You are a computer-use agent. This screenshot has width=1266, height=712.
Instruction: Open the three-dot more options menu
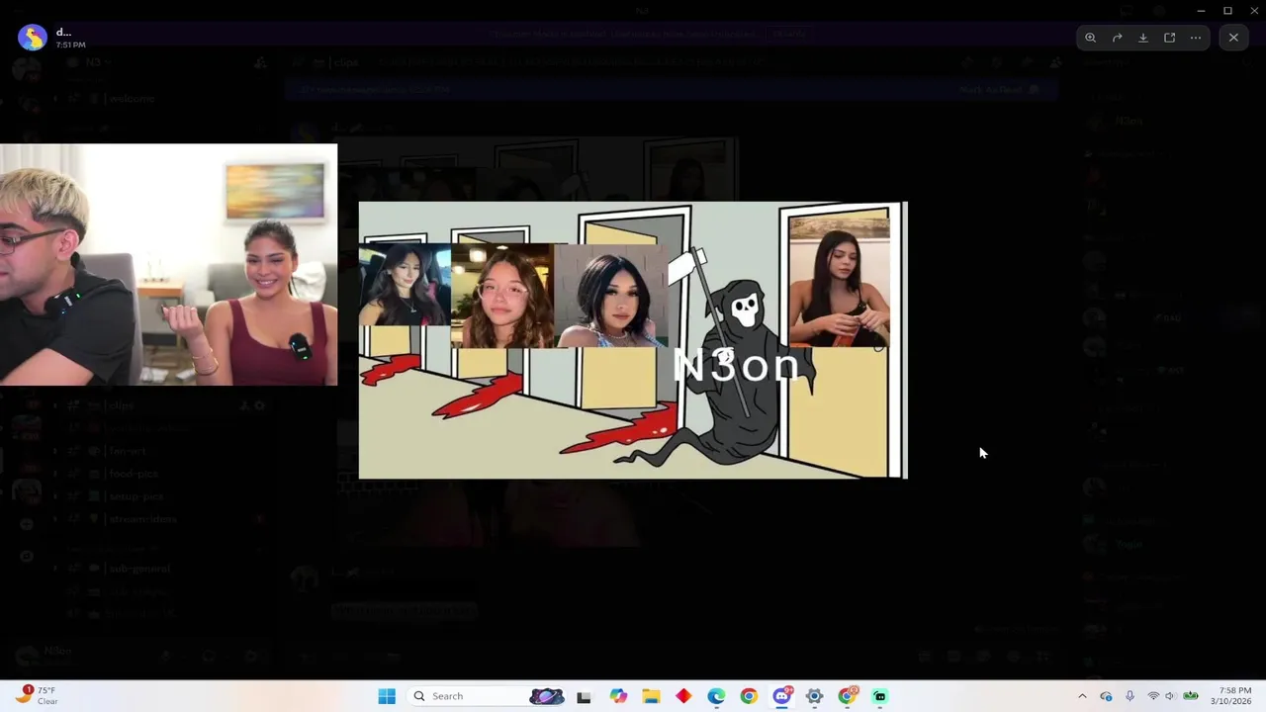point(1196,38)
